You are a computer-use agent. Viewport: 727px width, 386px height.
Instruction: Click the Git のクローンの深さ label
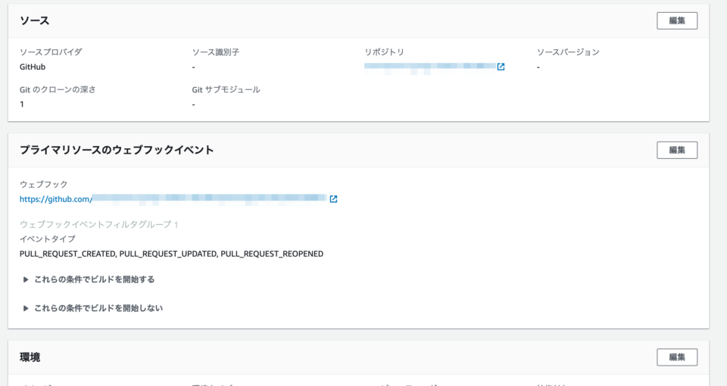[58, 89]
